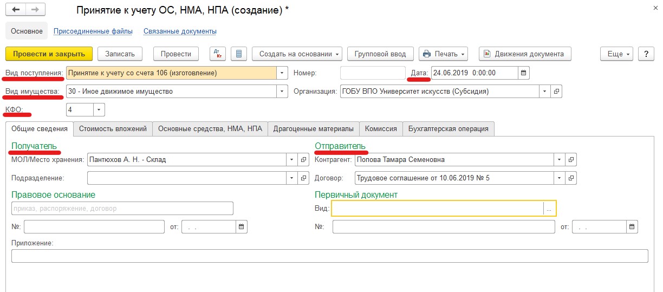This screenshot has height=292, width=663.
Task: Focus the Первичный документ № field
Action: point(444,227)
